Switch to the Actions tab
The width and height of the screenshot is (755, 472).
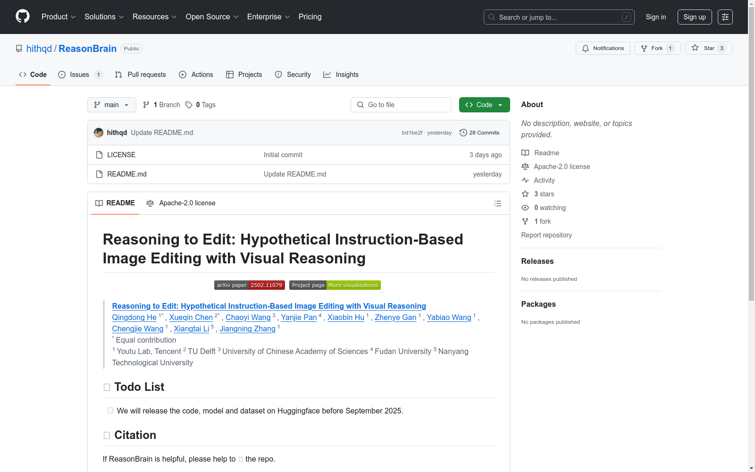pyautogui.click(x=196, y=75)
